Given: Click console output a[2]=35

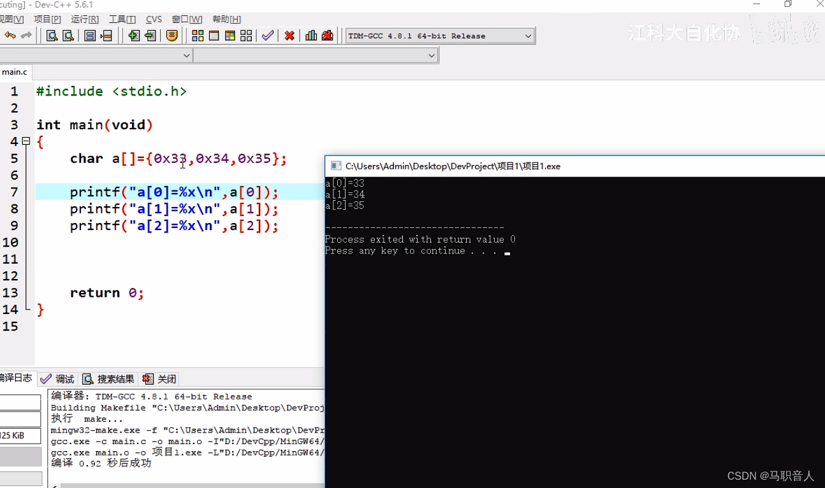Looking at the screenshot, I should (x=345, y=206).
